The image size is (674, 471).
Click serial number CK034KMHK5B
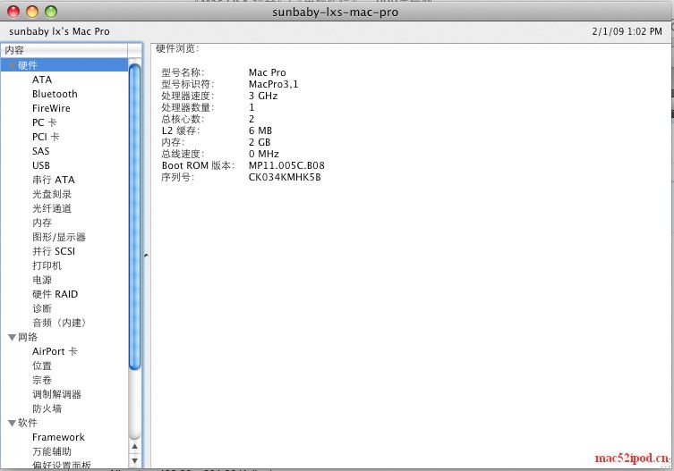point(285,177)
